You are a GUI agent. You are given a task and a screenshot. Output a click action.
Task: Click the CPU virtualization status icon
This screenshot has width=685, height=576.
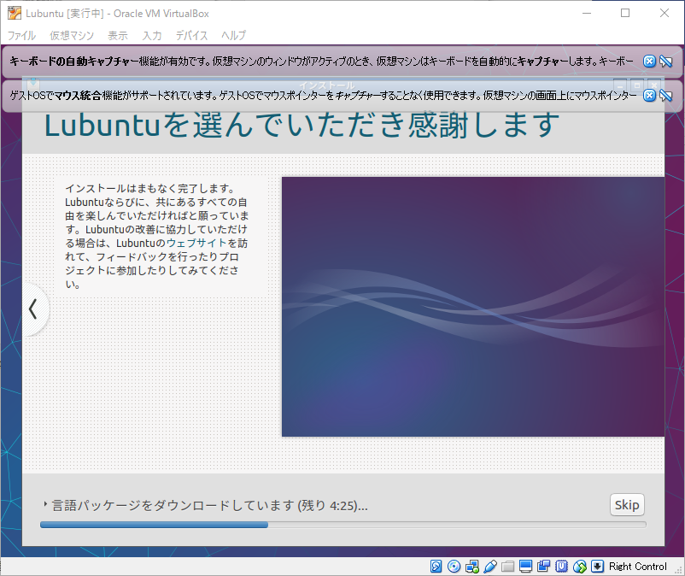pyautogui.click(x=561, y=567)
